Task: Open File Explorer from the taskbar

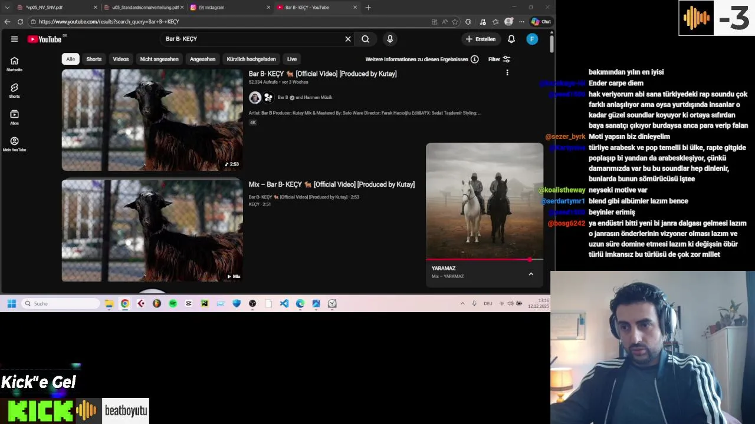Action: coord(109,303)
